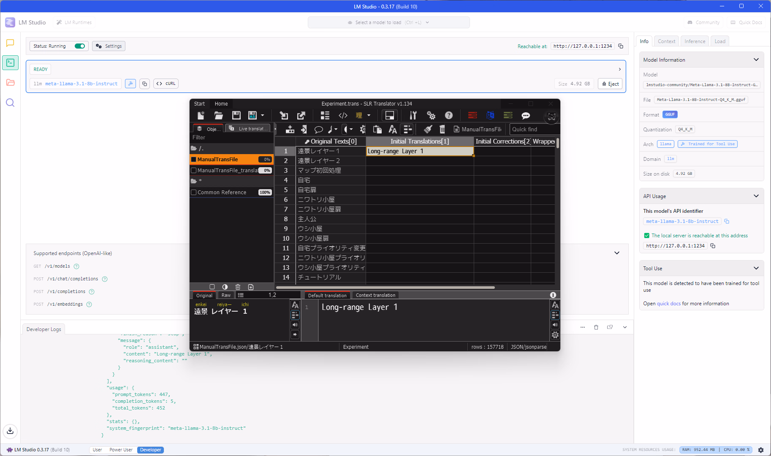771x456 pixels.
Task: Open Discover search icon in LM Studio sidebar
Action: tap(10, 103)
